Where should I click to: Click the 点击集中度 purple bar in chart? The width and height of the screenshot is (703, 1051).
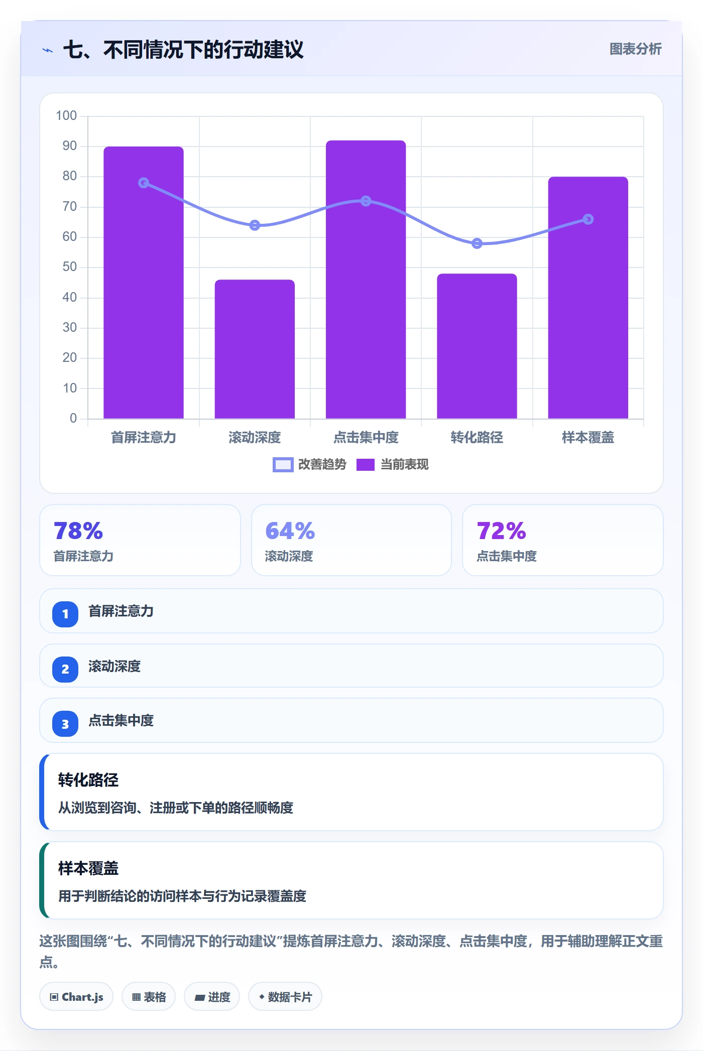click(x=366, y=280)
